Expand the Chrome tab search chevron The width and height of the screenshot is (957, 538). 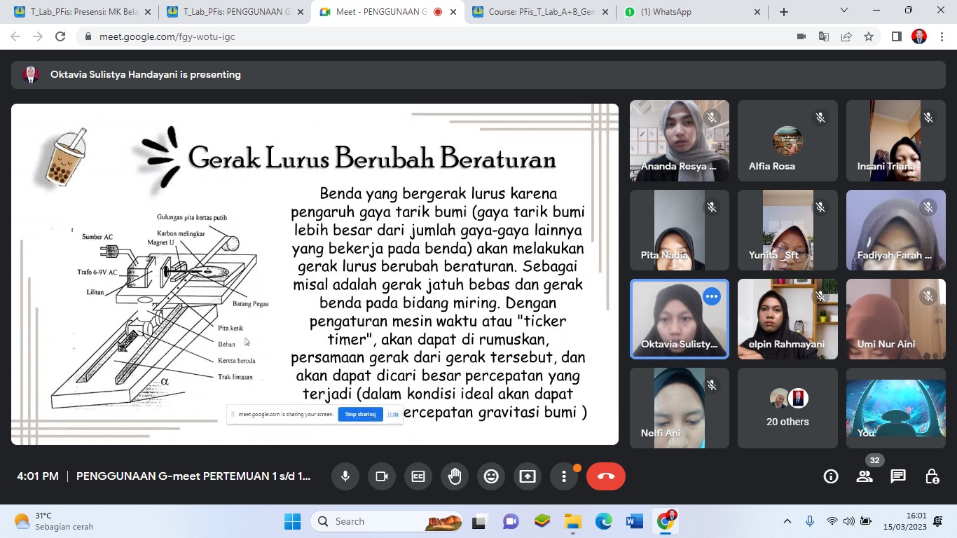point(844,11)
